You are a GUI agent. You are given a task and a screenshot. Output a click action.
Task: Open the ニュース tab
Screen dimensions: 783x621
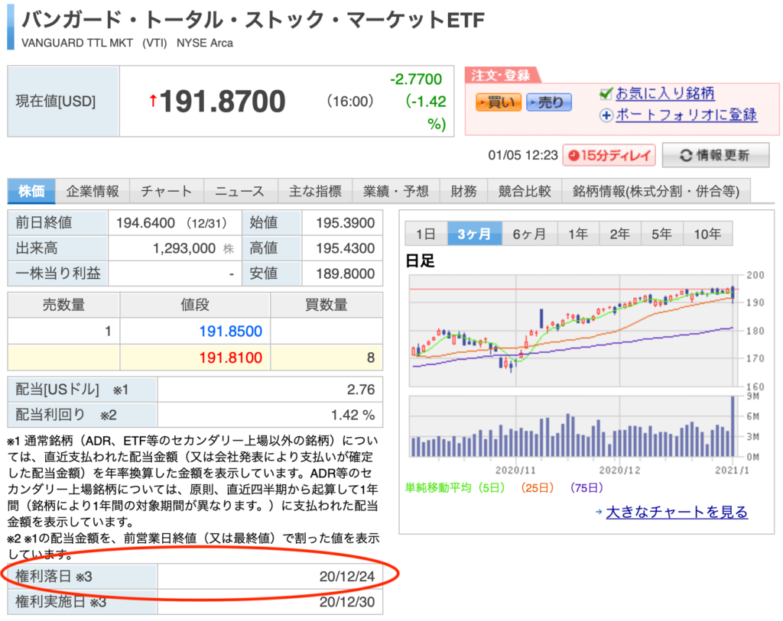coord(240,191)
